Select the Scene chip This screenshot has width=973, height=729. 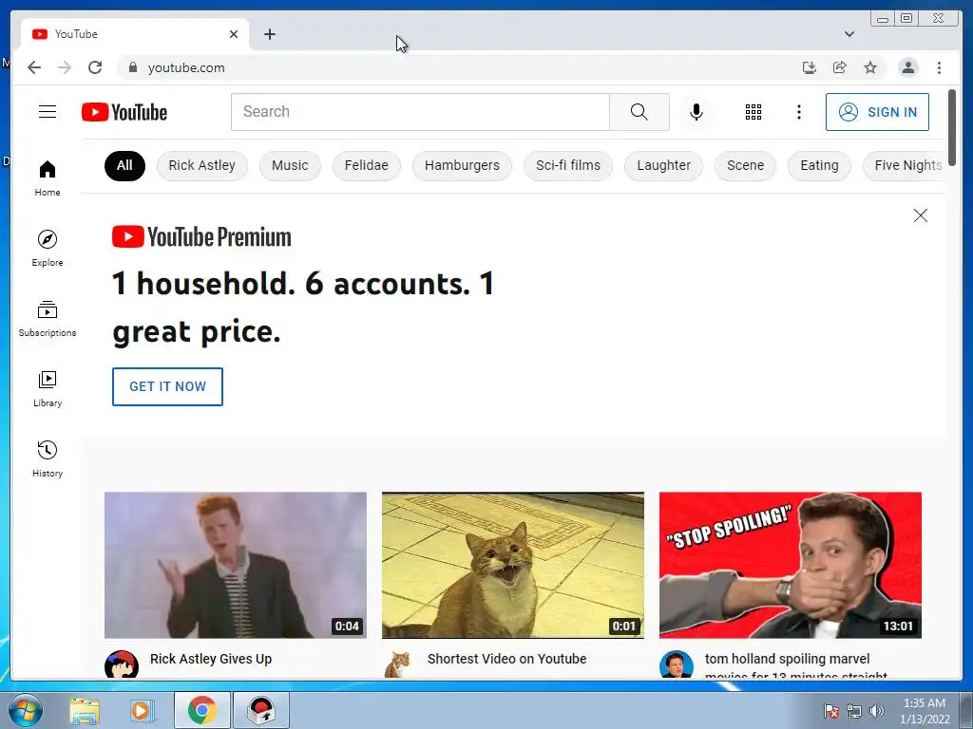(x=745, y=165)
